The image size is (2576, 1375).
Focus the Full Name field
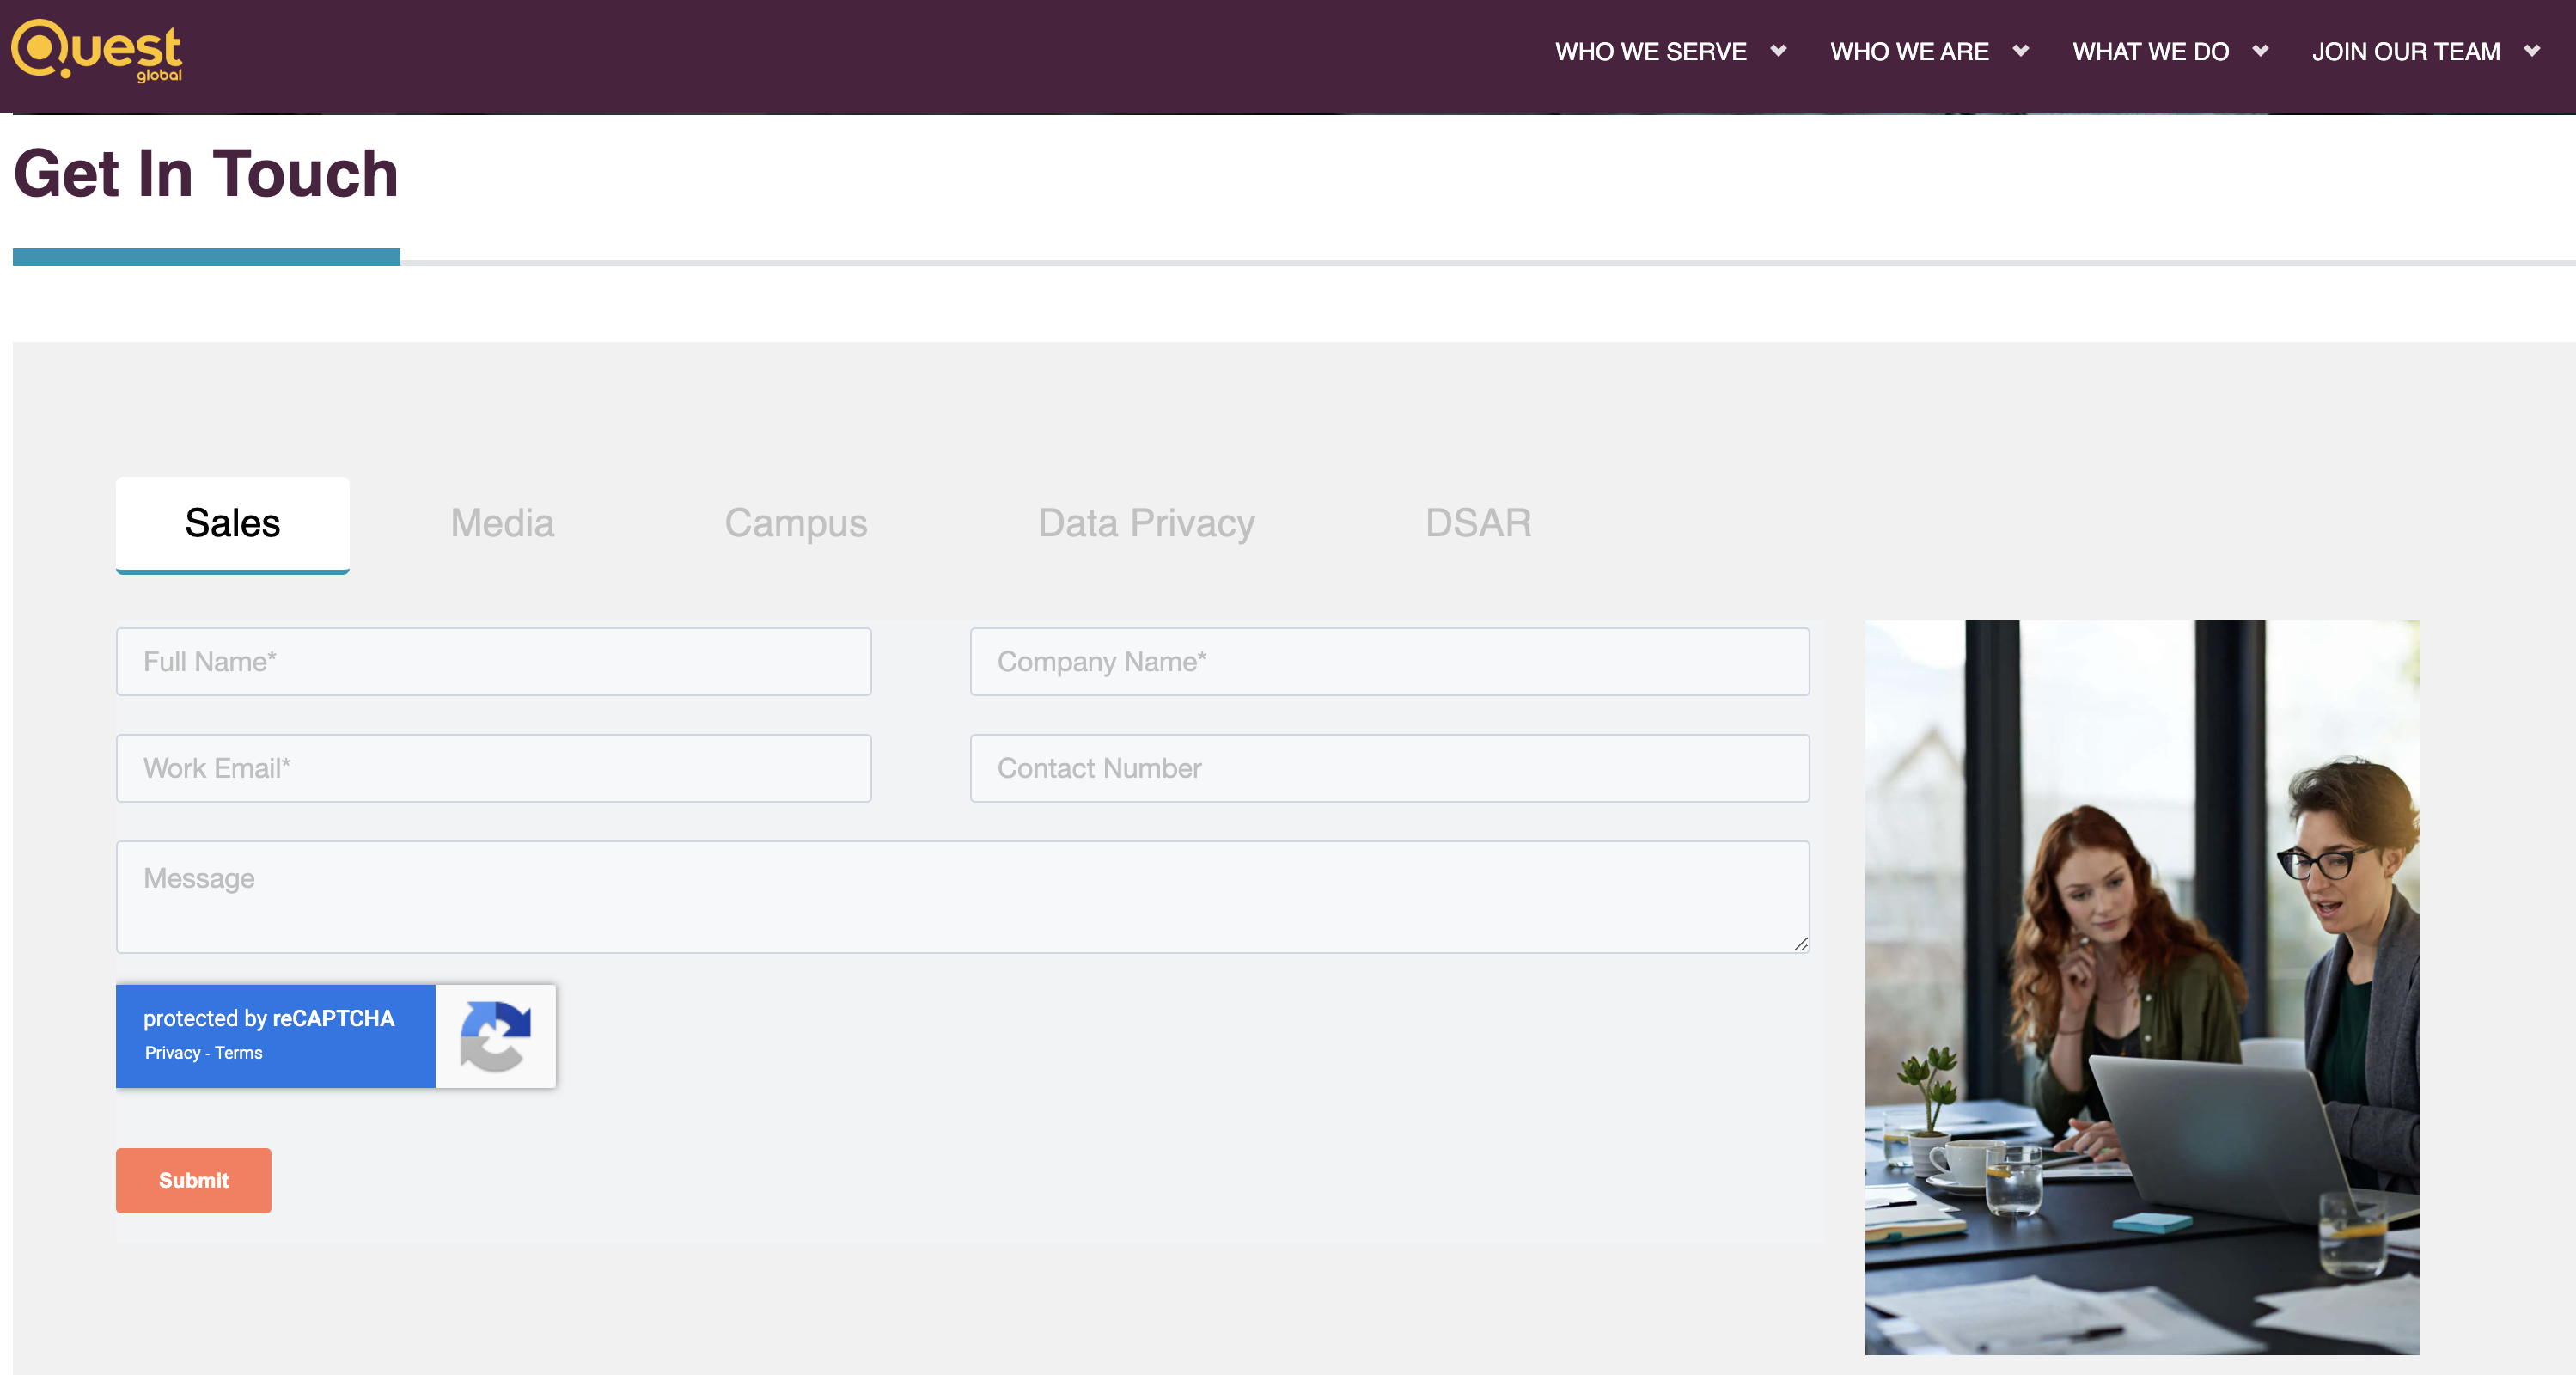click(493, 662)
